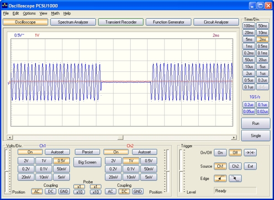Click left arrow of waveform scrollbar
The width and height of the screenshot is (274, 200).
pos(10,137)
